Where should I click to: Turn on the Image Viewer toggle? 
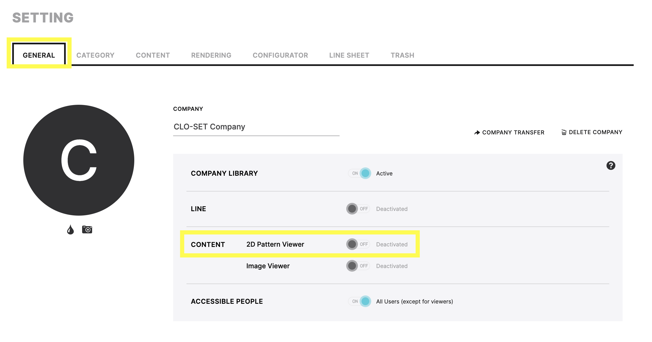(358, 266)
